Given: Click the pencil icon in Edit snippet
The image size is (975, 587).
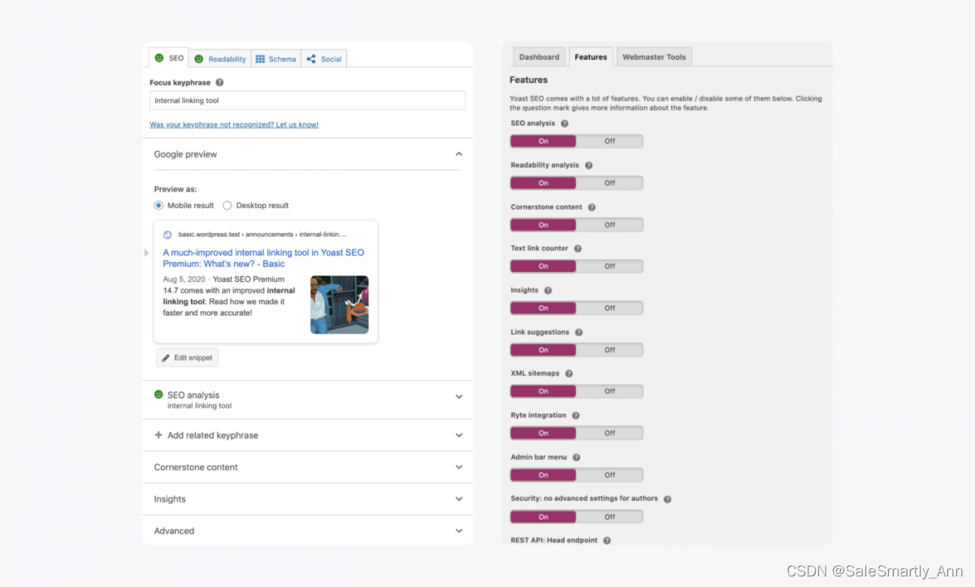Looking at the screenshot, I should click(x=166, y=357).
